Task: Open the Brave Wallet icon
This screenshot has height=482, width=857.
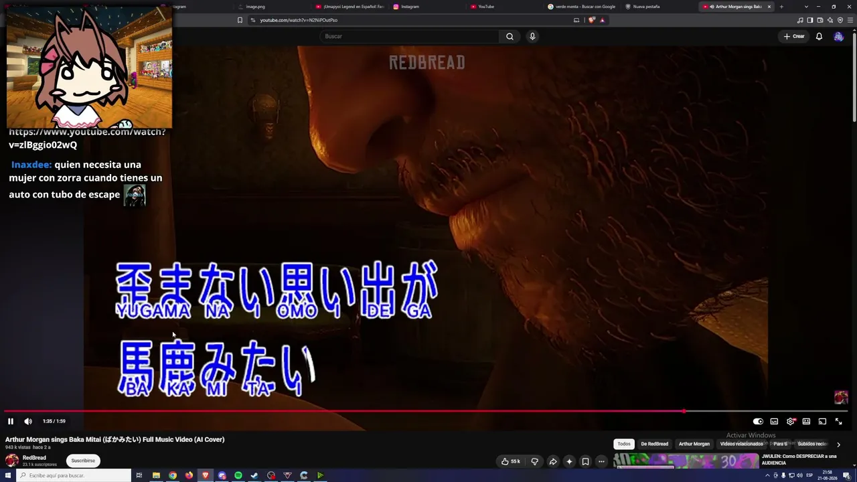Action: tap(820, 20)
